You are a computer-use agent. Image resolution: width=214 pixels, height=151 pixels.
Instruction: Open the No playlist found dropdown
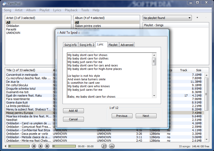[x=167, y=18]
